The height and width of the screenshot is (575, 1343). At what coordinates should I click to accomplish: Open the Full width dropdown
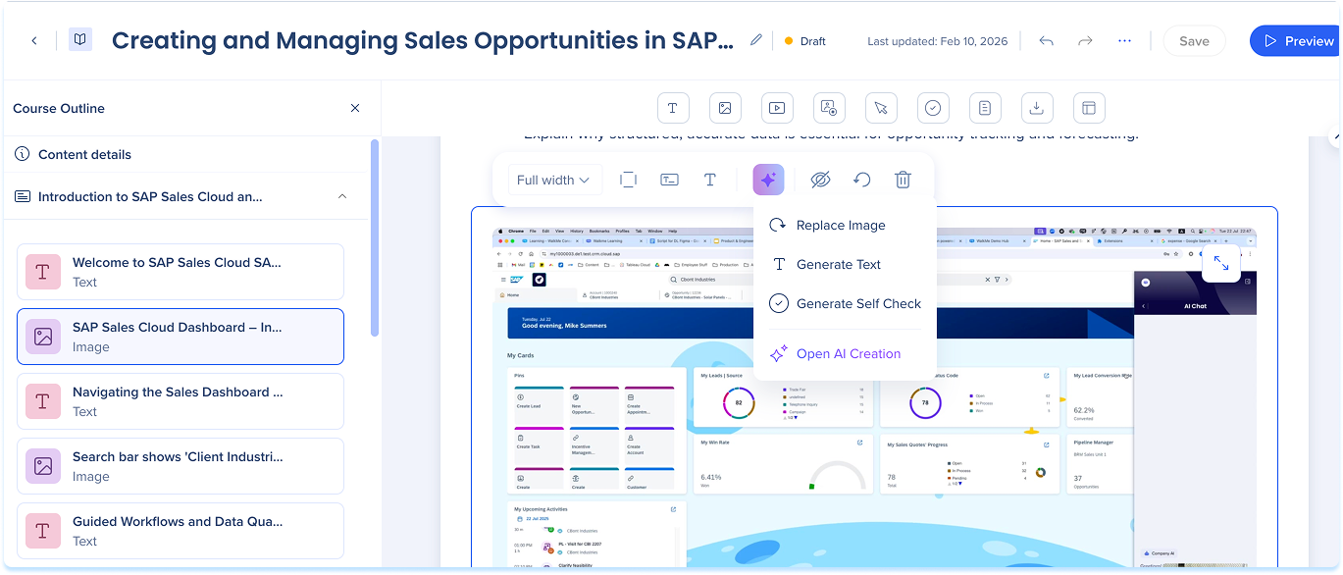coord(554,180)
